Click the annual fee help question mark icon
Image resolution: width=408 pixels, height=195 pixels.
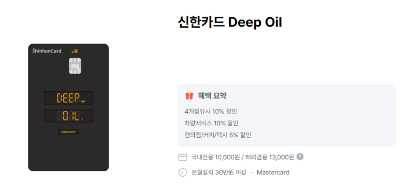pyautogui.click(x=300, y=156)
